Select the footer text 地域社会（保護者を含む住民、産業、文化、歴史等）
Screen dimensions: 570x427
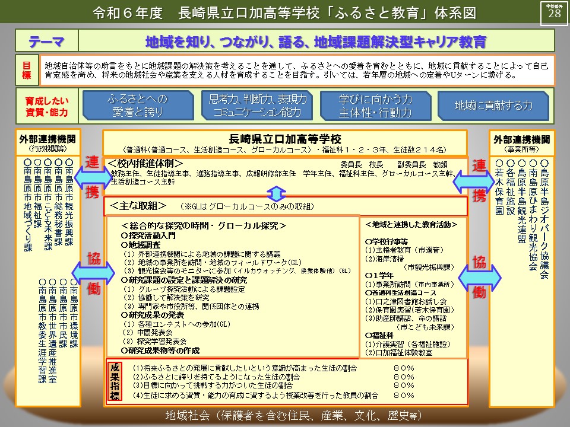click(x=293, y=415)
